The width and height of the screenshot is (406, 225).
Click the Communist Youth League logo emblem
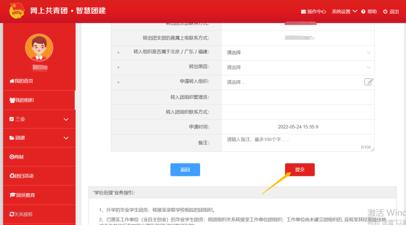[15, 11]
